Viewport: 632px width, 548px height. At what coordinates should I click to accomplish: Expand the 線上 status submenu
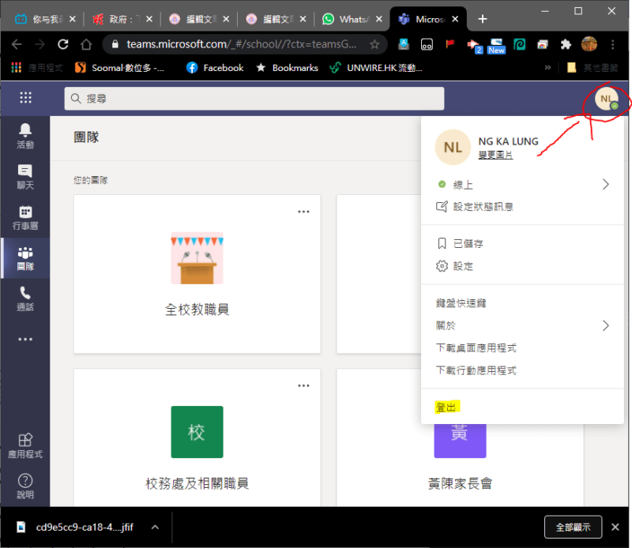pos(605,184)
